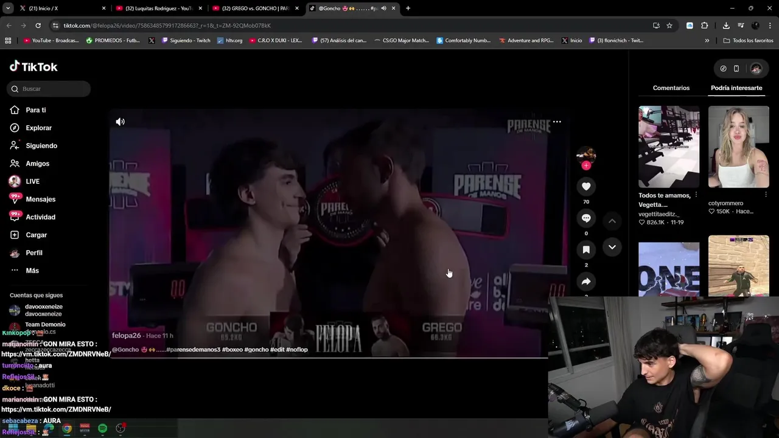Switch to Podría interesarte tab
The height and width of the screenshot is (438, 779).
point(736,88)
